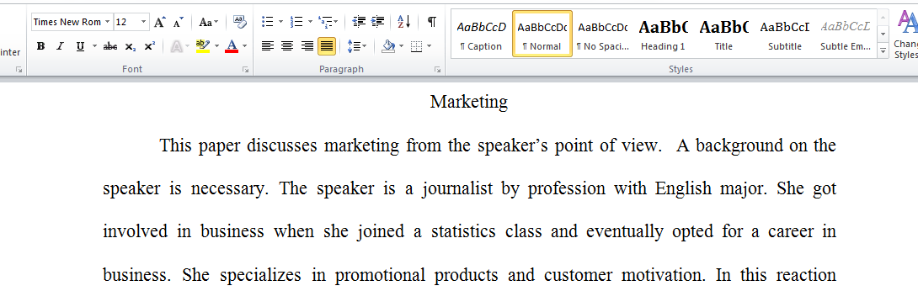
Task: Apply numbered list
Action: [x=296, y=22]
